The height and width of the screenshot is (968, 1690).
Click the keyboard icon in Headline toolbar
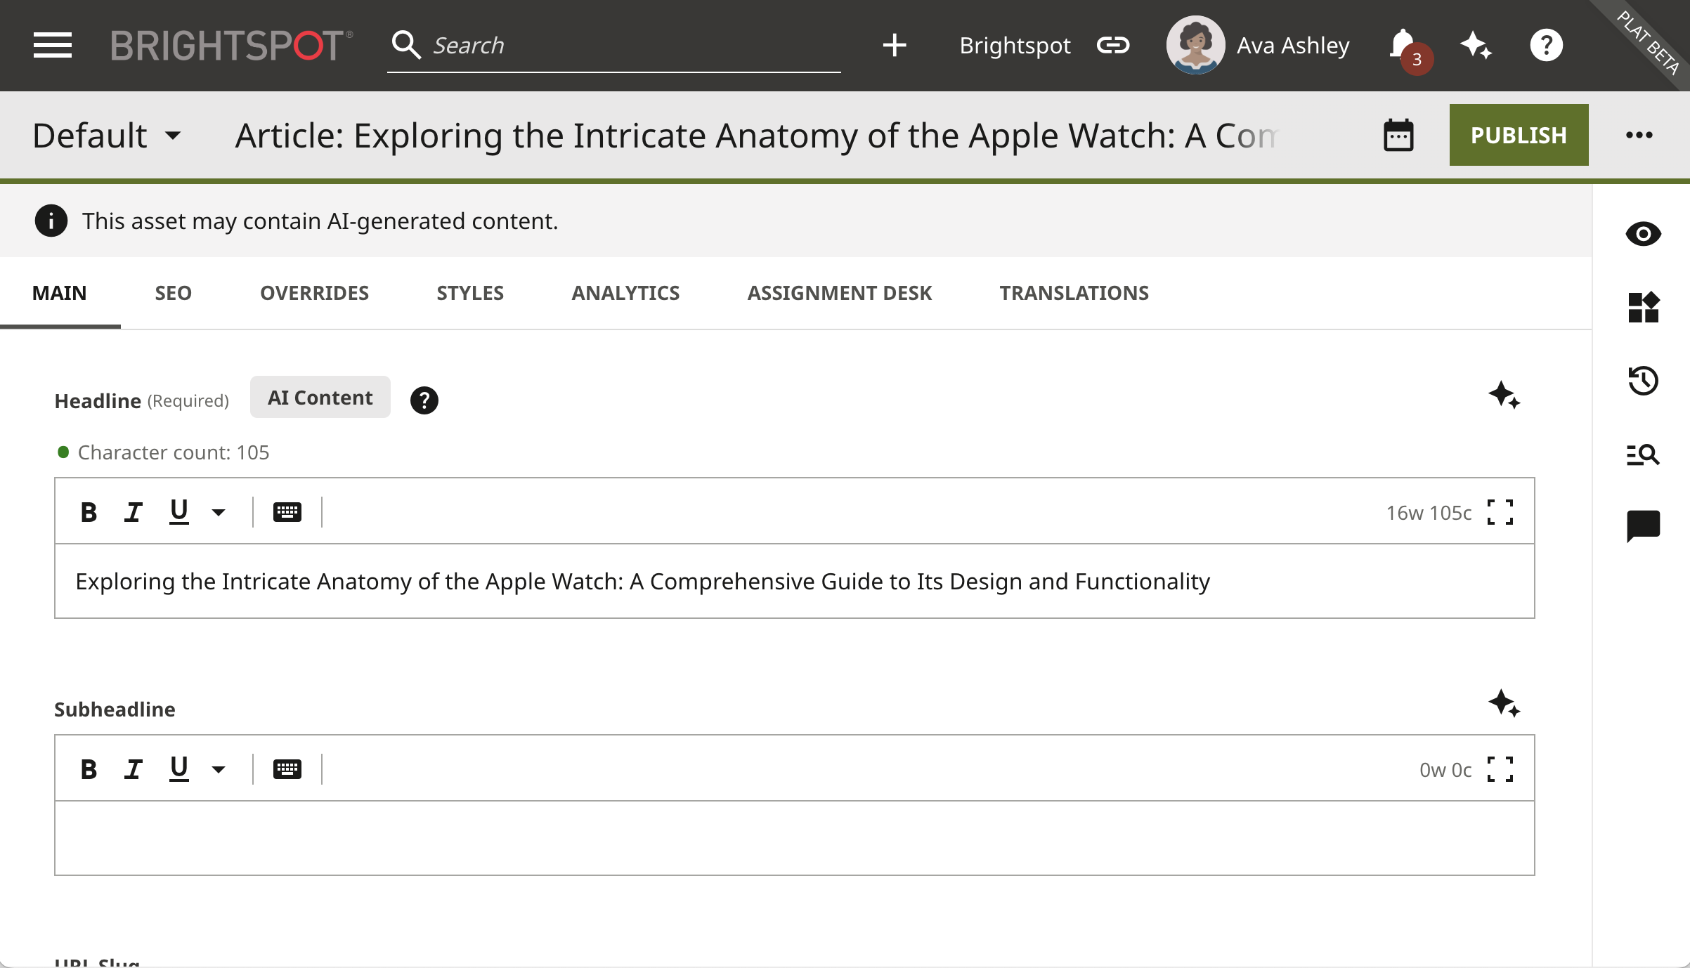point(287,512)
